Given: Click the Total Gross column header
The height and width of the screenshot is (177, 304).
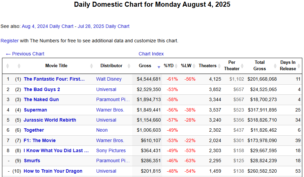Looking at the screenshot, I should (x=260, y=65).
